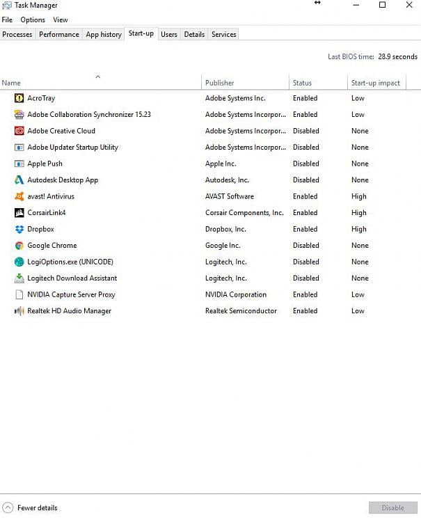Click the Dropbox icon
421x522 pixels.
point(19,229)
